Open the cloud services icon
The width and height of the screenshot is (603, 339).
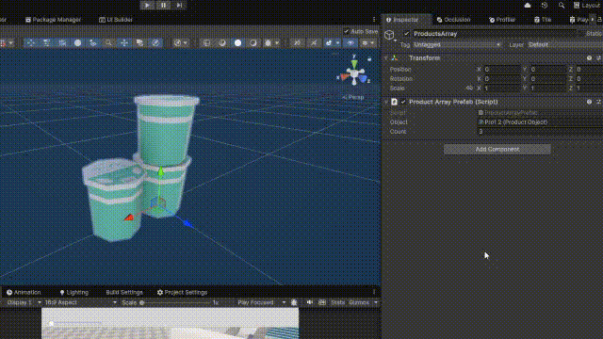(x=528, y=5)
